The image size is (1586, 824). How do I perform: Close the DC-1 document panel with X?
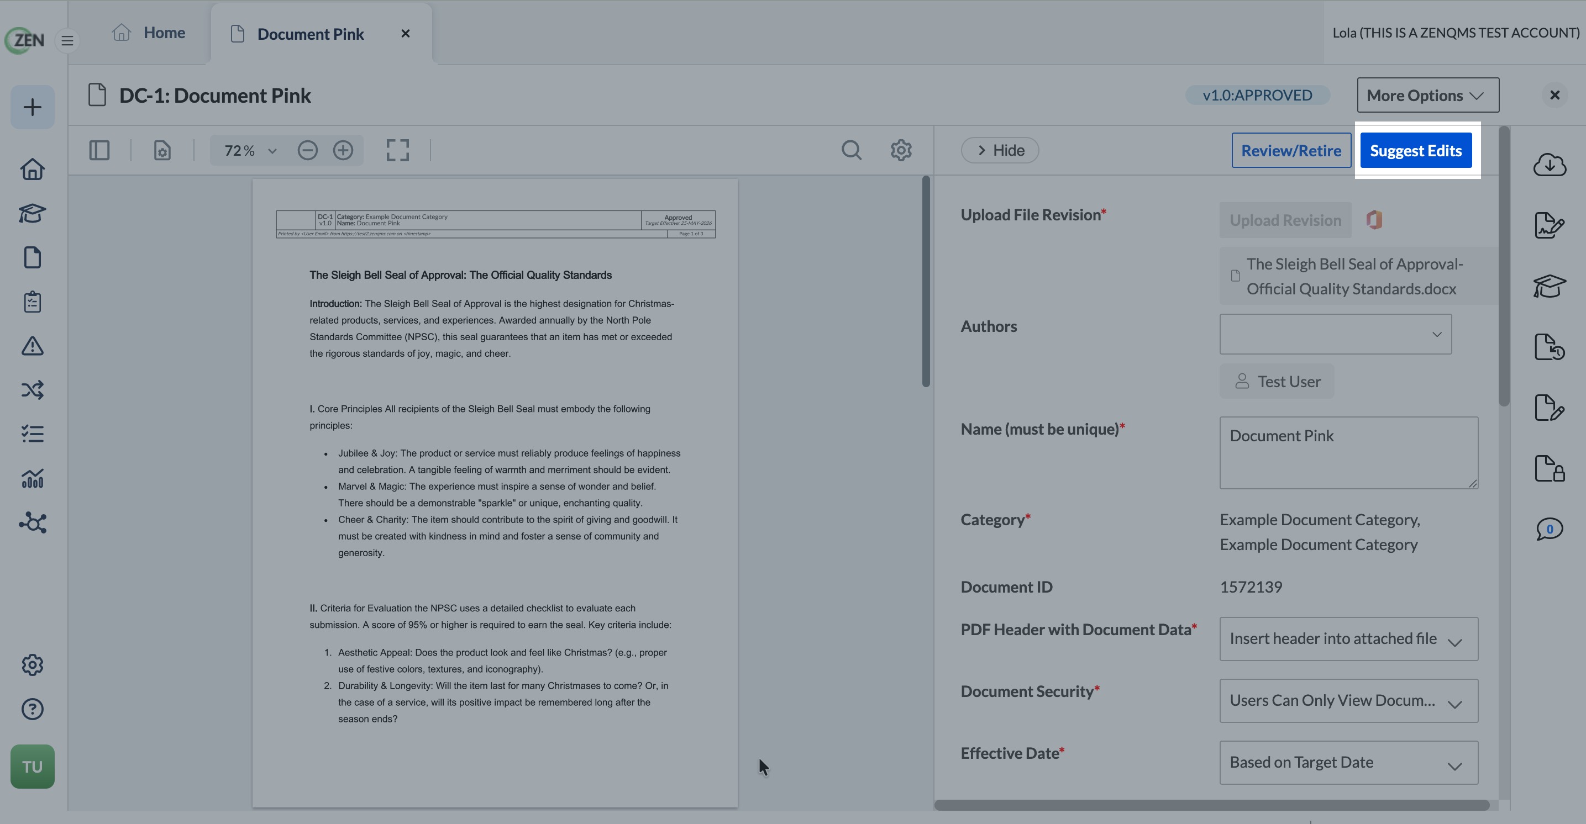coord(1555,95)
